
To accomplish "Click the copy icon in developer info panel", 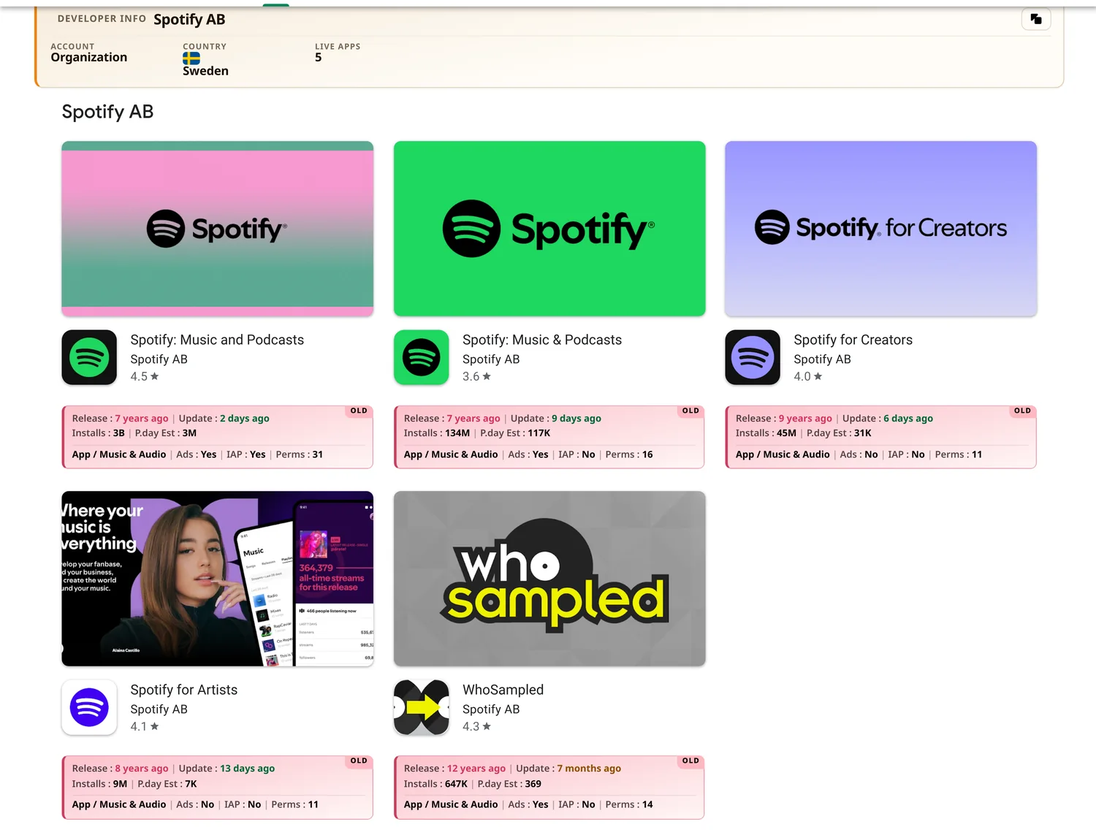I will pos(1035,19).
